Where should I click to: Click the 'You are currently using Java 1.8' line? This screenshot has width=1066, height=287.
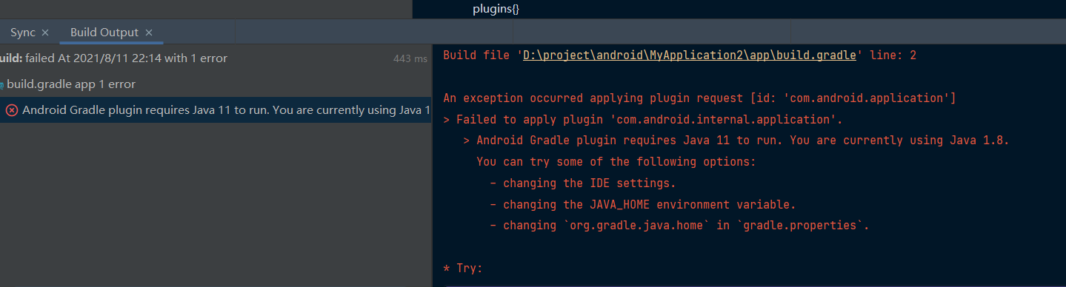736,141
